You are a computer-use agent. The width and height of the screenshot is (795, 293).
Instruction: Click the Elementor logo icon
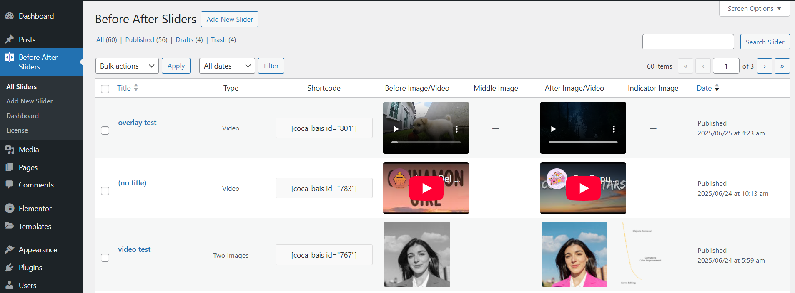coord(10,209)
